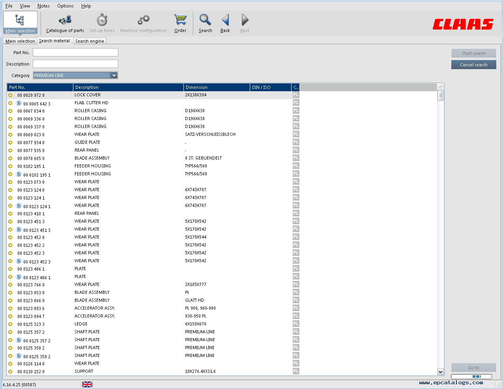Select the 5X170X544 dimension cell
Screen dimensions: 503x389
tap(196, 237)
